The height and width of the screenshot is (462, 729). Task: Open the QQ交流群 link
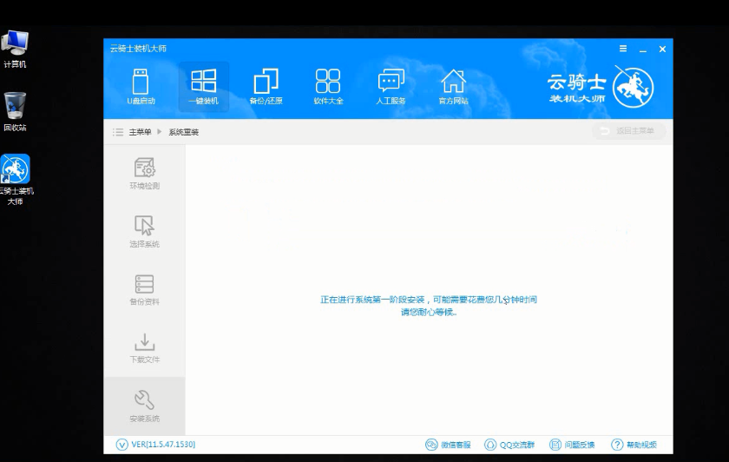click(509, 445)
